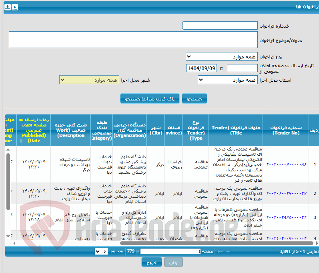
Task: Open the tender number link in row 3
Action: click(287, 217)
